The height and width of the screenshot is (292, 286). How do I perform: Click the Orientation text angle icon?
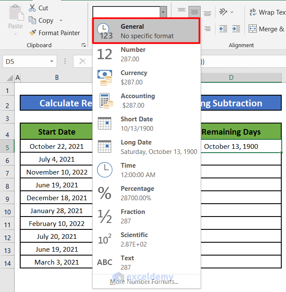point(223,12)
